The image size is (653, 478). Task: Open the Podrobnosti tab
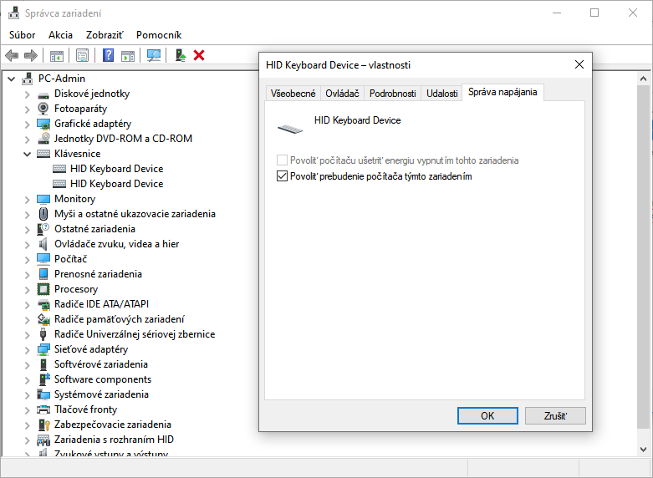pyautogui.click(x=392, y=94)
